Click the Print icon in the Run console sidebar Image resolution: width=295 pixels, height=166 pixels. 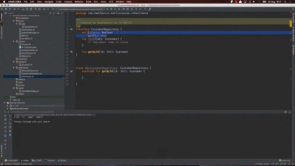point(10,131)
